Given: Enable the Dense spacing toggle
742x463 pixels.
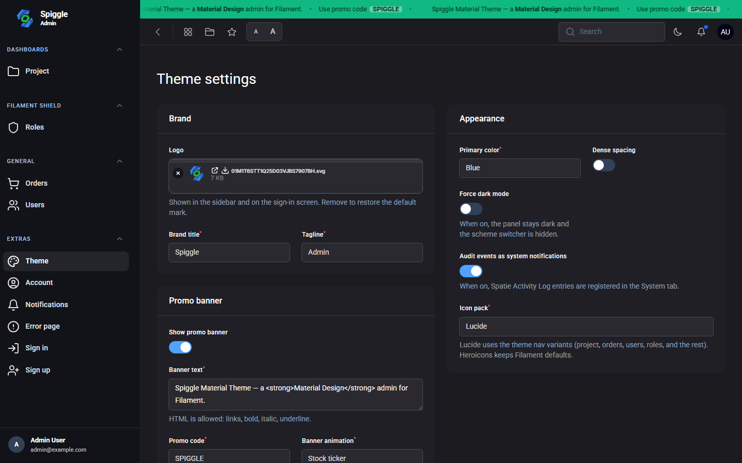Looking at the screenshot, I should [604, 165].
